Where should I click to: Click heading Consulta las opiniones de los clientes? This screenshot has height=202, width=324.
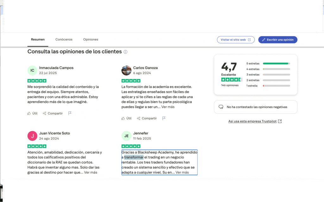75,51
